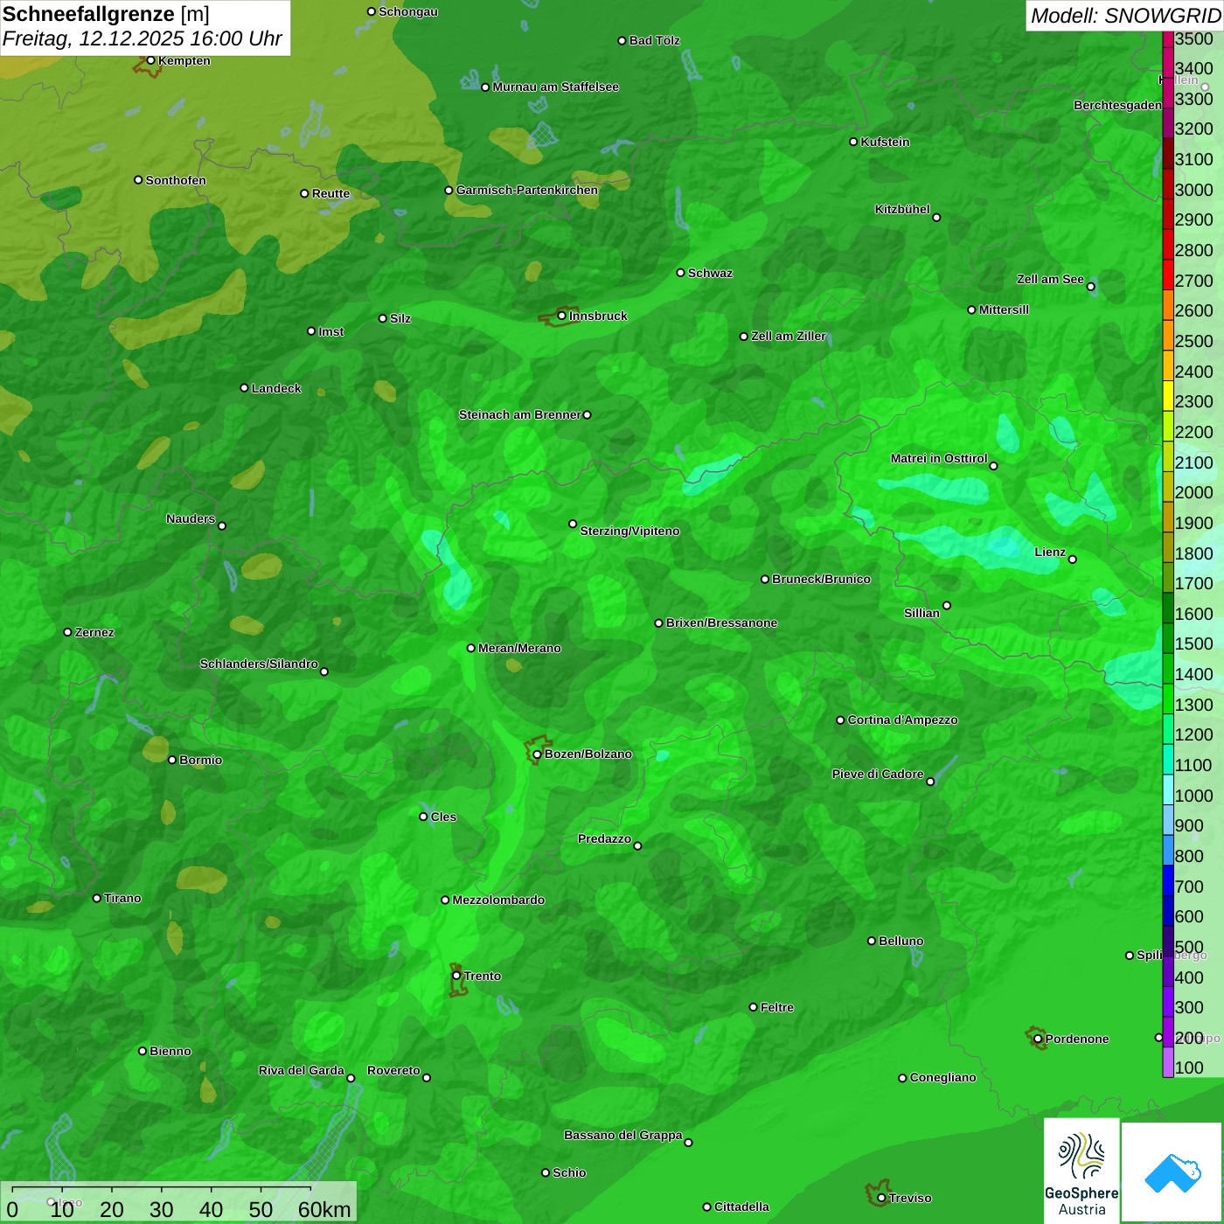The height and width of the screenshot is (1224, 1224).
Task: Click the Matrei in Osttirol label
Action: tap(939, 458)
